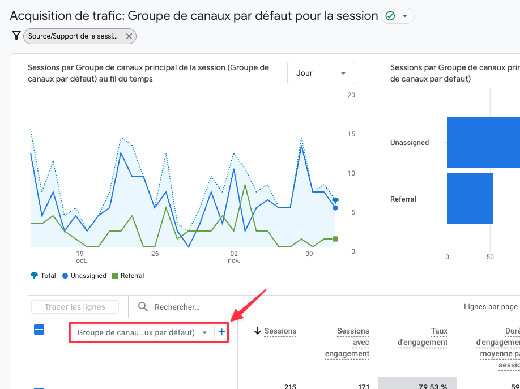Add a secondary dimension with plus icon
Image resolution: width=520 pixels, height=389 pixels.
point(221,332)
